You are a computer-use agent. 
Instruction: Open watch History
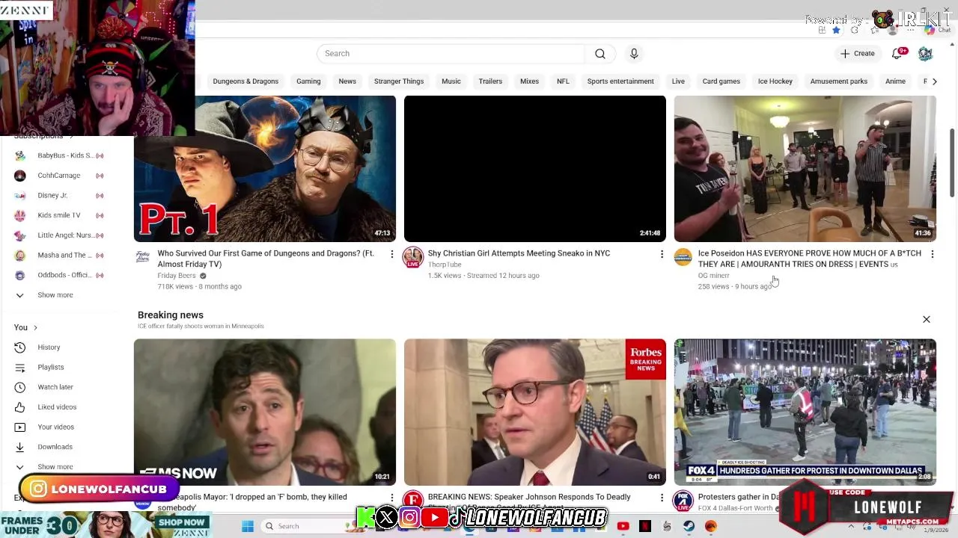pyautogui.click(x=60, y=347)
